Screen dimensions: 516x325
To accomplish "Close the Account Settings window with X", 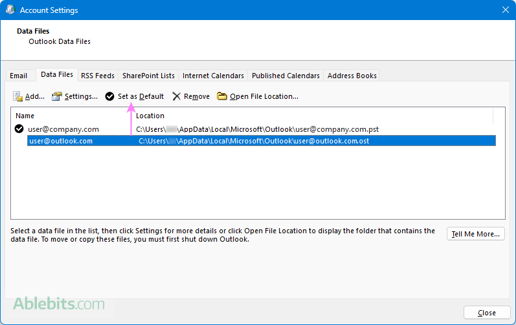I will click(506, 10).
